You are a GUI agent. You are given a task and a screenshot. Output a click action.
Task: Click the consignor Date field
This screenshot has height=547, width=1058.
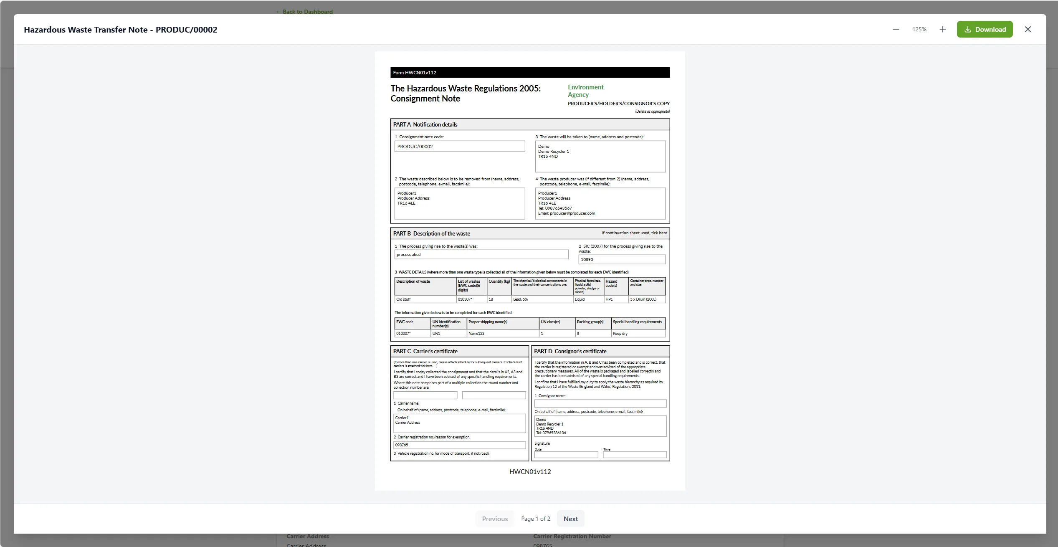(x=566, y=455)
